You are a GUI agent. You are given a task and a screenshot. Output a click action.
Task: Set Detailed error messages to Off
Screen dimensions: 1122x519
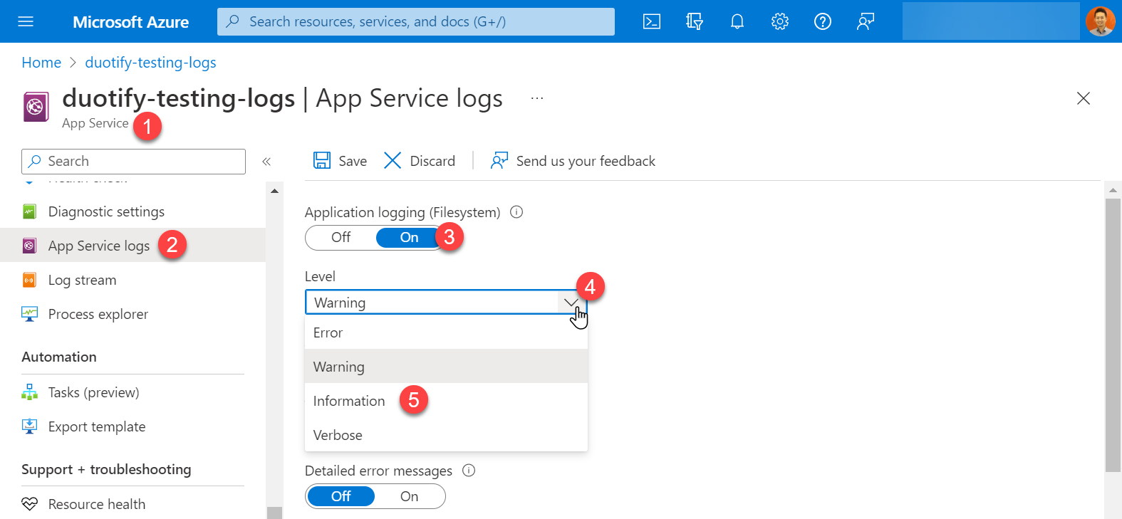click(x=341, y=496)
